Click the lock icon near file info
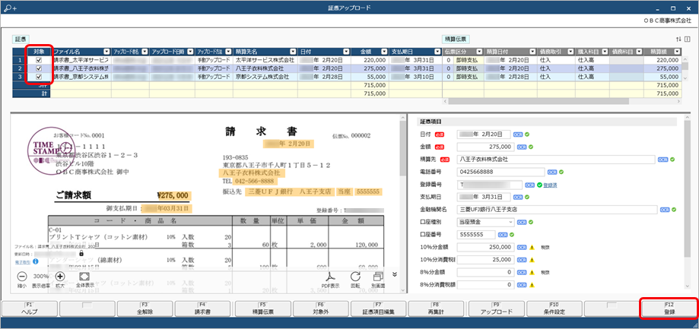The image size is (699, 329). (81, 253)
